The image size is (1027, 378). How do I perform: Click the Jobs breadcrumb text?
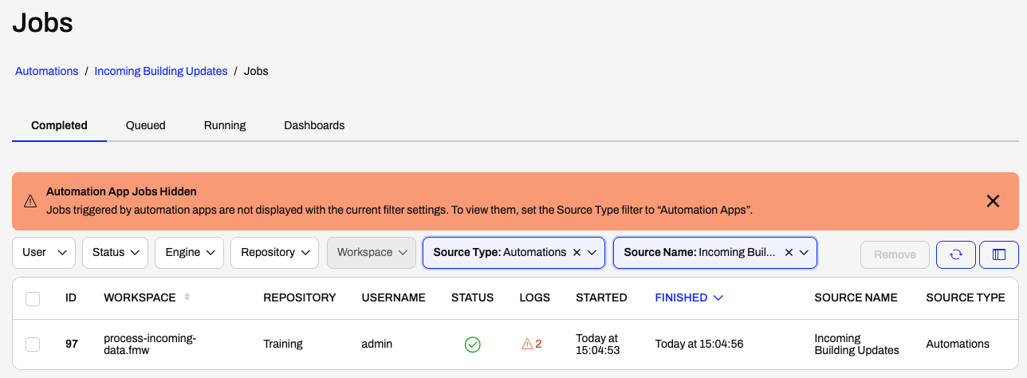tap(256, 71)
